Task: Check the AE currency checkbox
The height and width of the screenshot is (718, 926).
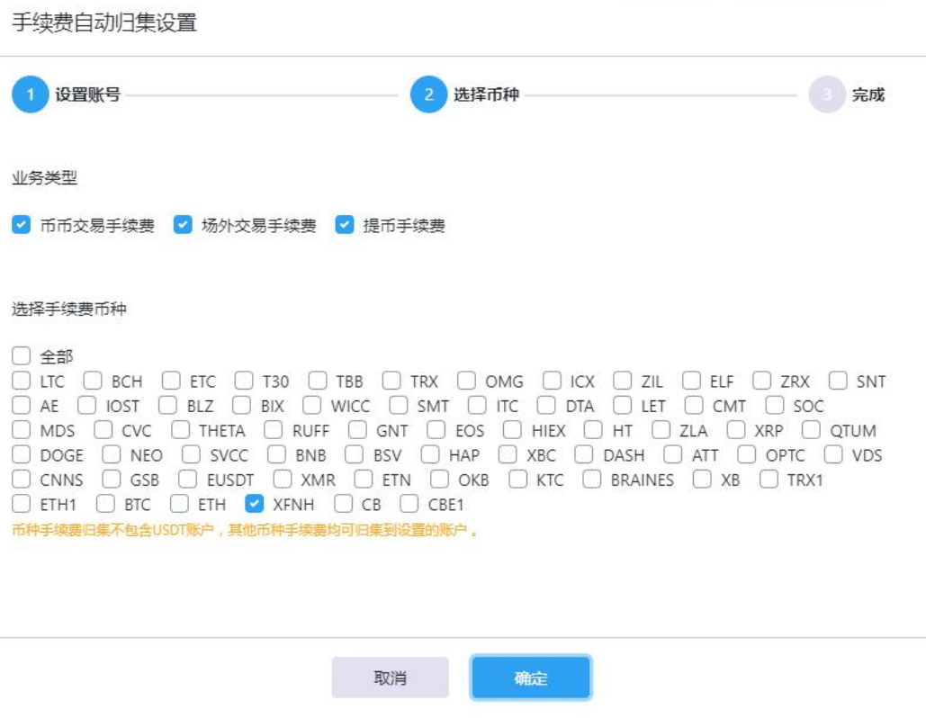Action: click(22, 406)
